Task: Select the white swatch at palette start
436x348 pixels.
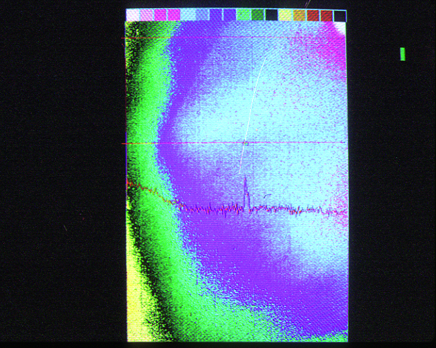Action: click(x=133, y=15)
